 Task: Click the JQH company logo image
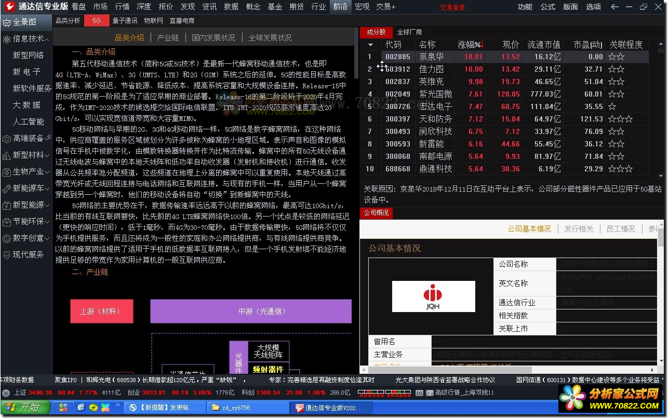point(433,296)
